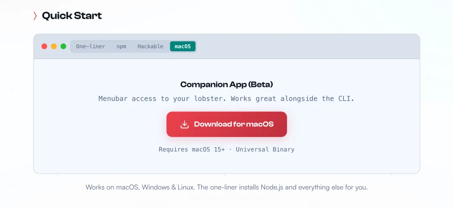Click the red chevron beside Quick Start
453x208 pixels.
(x=35, y=16)
